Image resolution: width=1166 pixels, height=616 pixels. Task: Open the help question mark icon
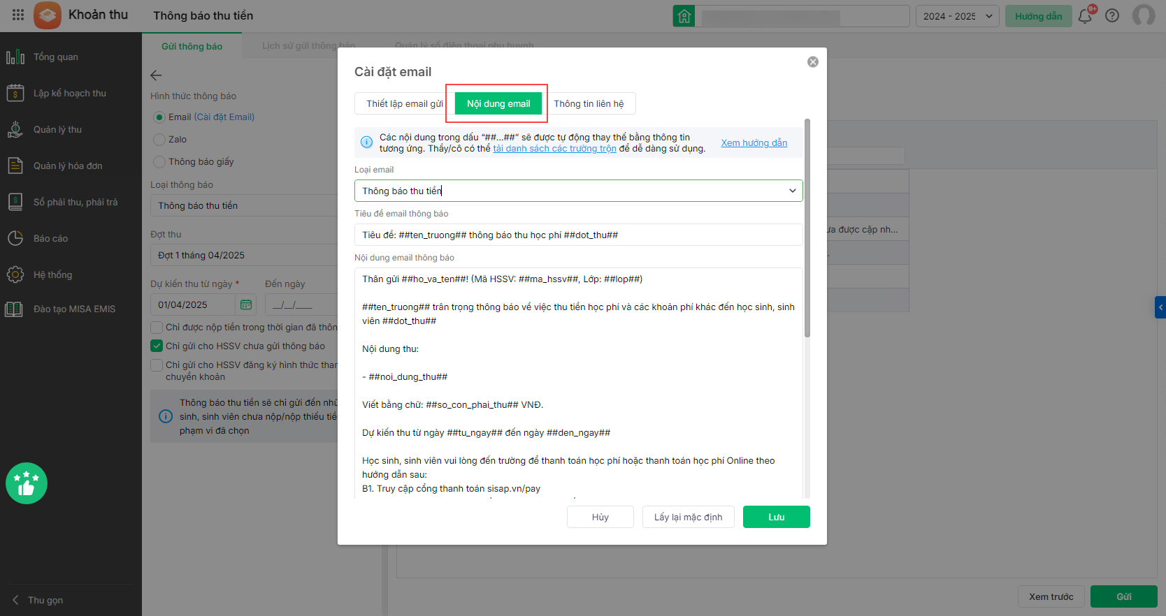click(1112, 16)
